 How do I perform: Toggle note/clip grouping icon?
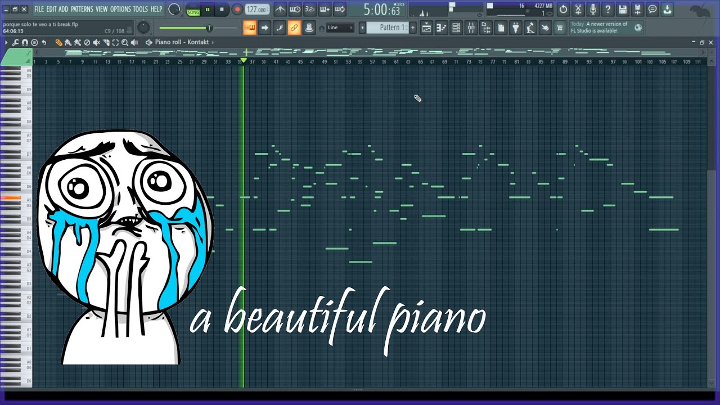pos(279,28)
